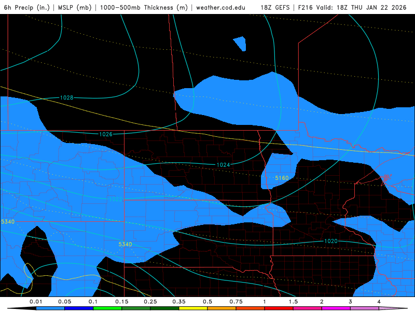
Task: Click the 0.05 legend value
Action: point(64,302)
